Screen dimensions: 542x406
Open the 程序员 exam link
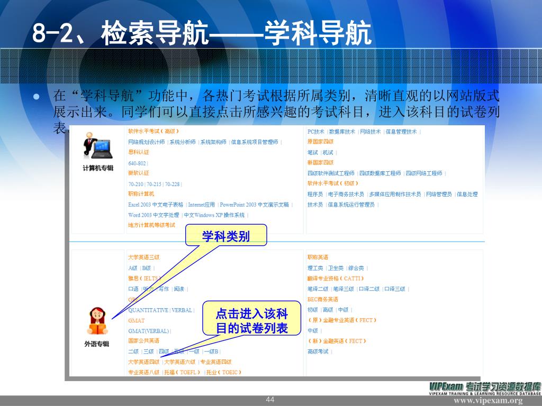(315, 195)
